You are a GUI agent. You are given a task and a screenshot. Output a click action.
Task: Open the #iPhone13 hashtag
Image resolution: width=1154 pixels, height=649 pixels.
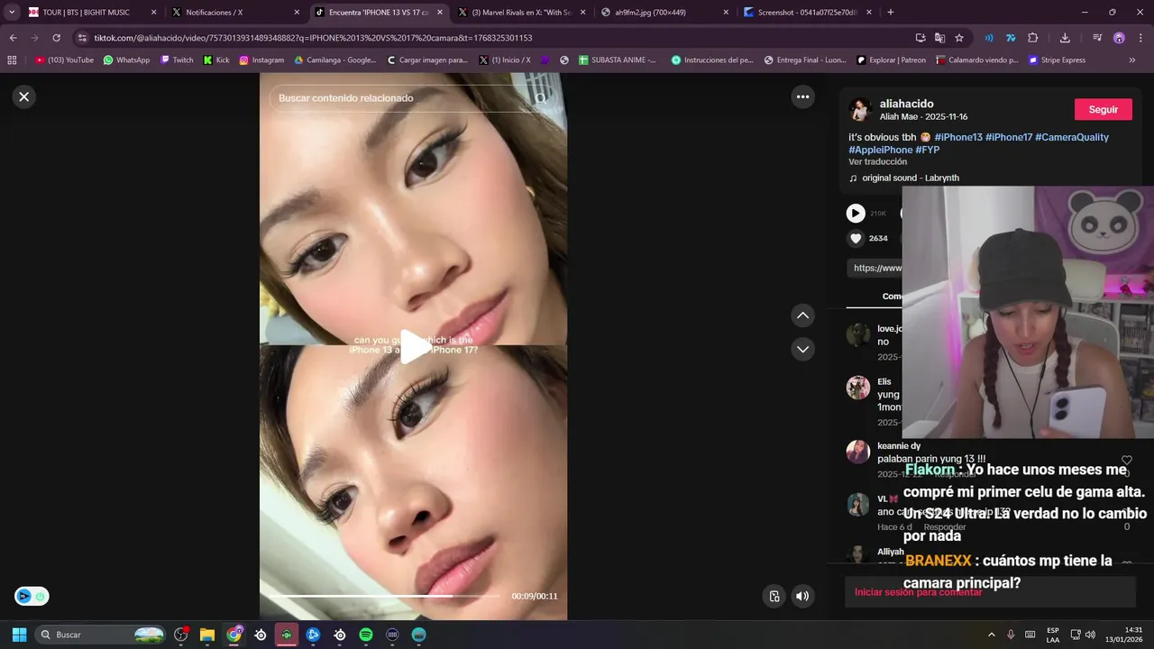coord(957,137)
